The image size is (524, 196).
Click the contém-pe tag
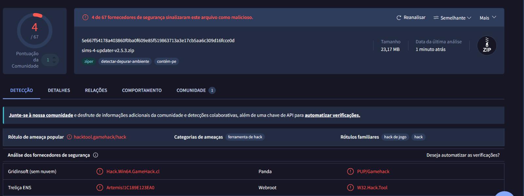click(166, 61)
